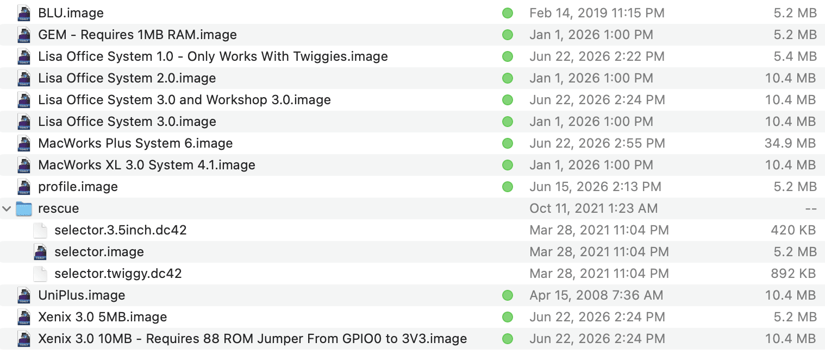Click green tag dot next to BLU.image
Screen dimensions: 825x355
click(x=508, y=13)
